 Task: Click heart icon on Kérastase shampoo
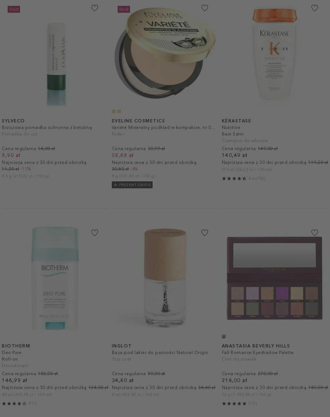(314, 8)
